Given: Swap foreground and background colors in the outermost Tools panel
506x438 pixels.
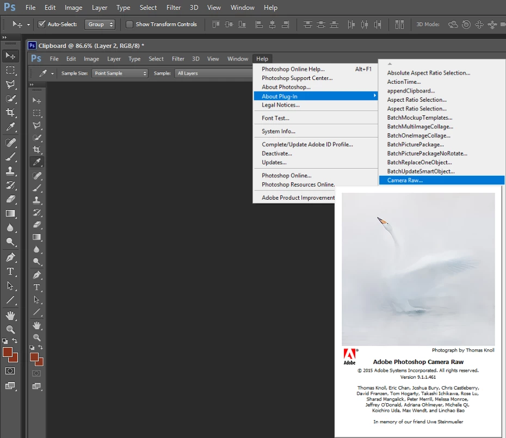Looking at the screenshot, I should pyautogui.click(x=15, y=341).
